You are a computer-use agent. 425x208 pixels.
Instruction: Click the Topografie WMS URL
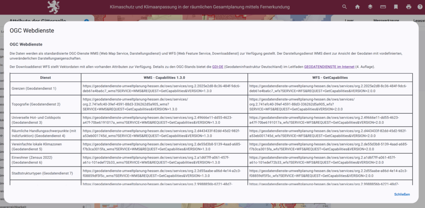(x=136, y=104)
